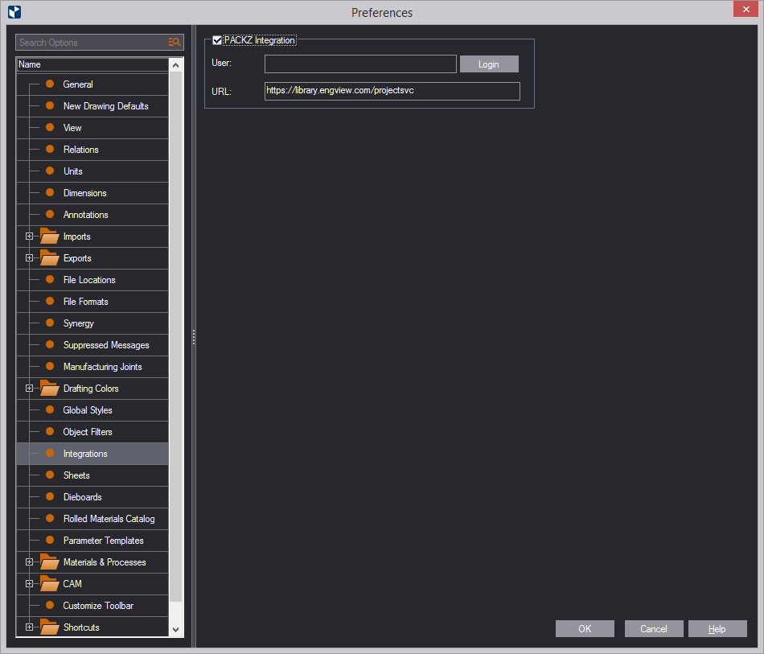This screenshot has width=764, height=654.
Task: Expand the Drafting Colors node
Action: point(29,389)
